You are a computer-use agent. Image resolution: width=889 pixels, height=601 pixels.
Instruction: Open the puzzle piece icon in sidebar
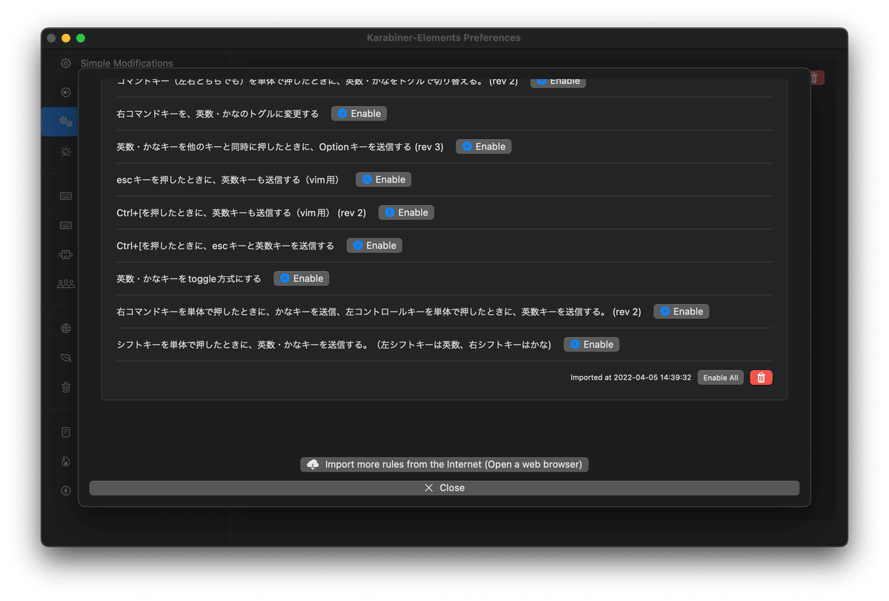[66, 254]
